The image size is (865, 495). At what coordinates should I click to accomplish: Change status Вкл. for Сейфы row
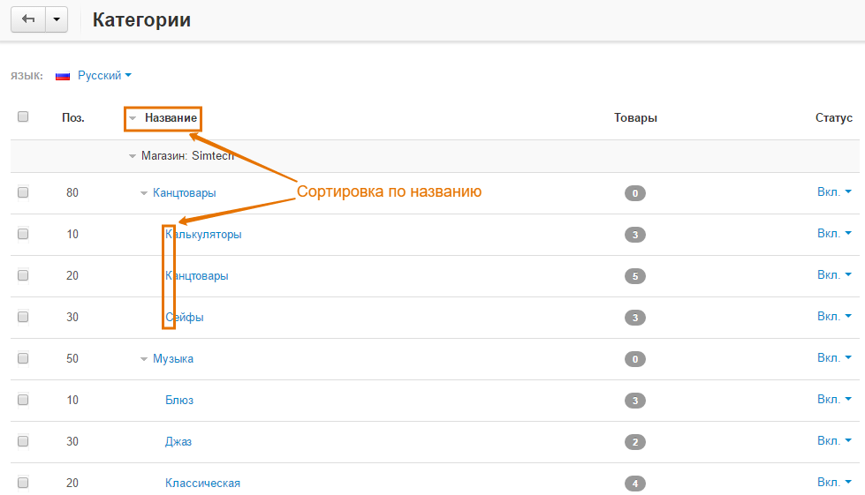pos(834,317)
